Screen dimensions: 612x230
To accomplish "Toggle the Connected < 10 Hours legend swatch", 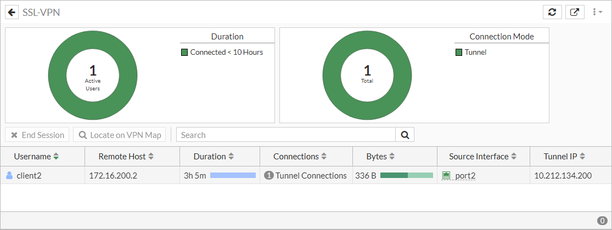I will click(184, 53).
